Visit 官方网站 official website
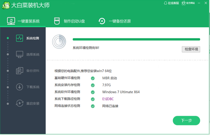This screenshot has height=135, width=210. pyautogui.click(x=188, y=3)
